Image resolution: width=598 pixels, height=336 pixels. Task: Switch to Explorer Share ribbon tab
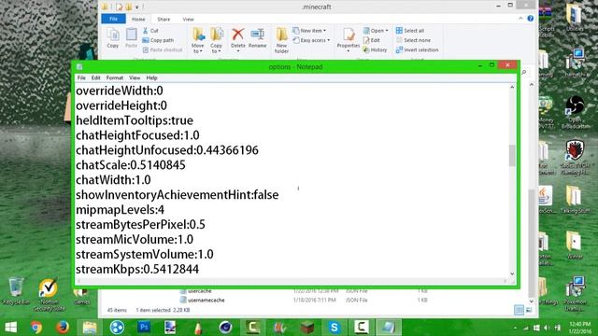pos(164,19)
